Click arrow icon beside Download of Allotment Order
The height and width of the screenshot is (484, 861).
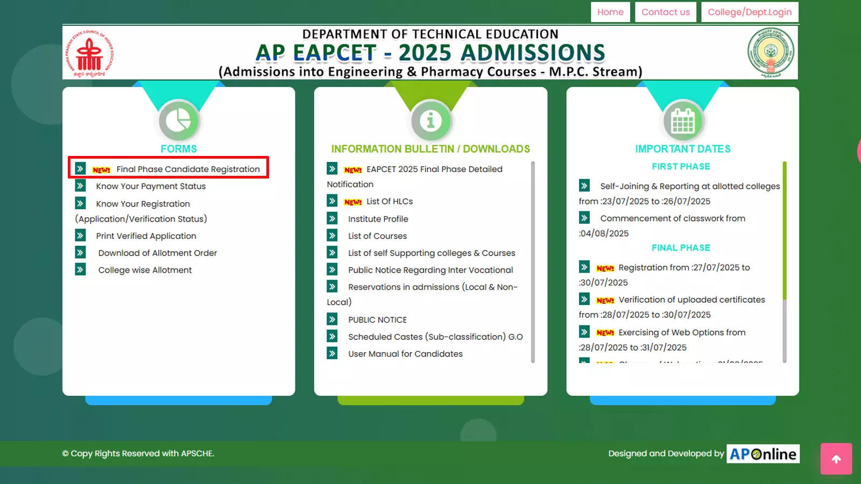(x=80, y=253)
